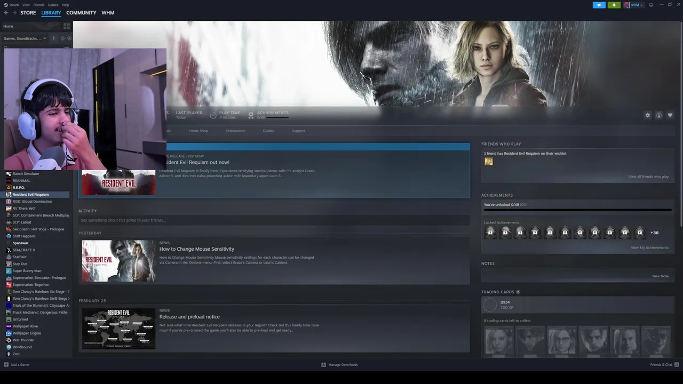Switch to Big Picture mode icon
Image resolution: width=683 pixels, height=384 pixels.
pos(651,5)
